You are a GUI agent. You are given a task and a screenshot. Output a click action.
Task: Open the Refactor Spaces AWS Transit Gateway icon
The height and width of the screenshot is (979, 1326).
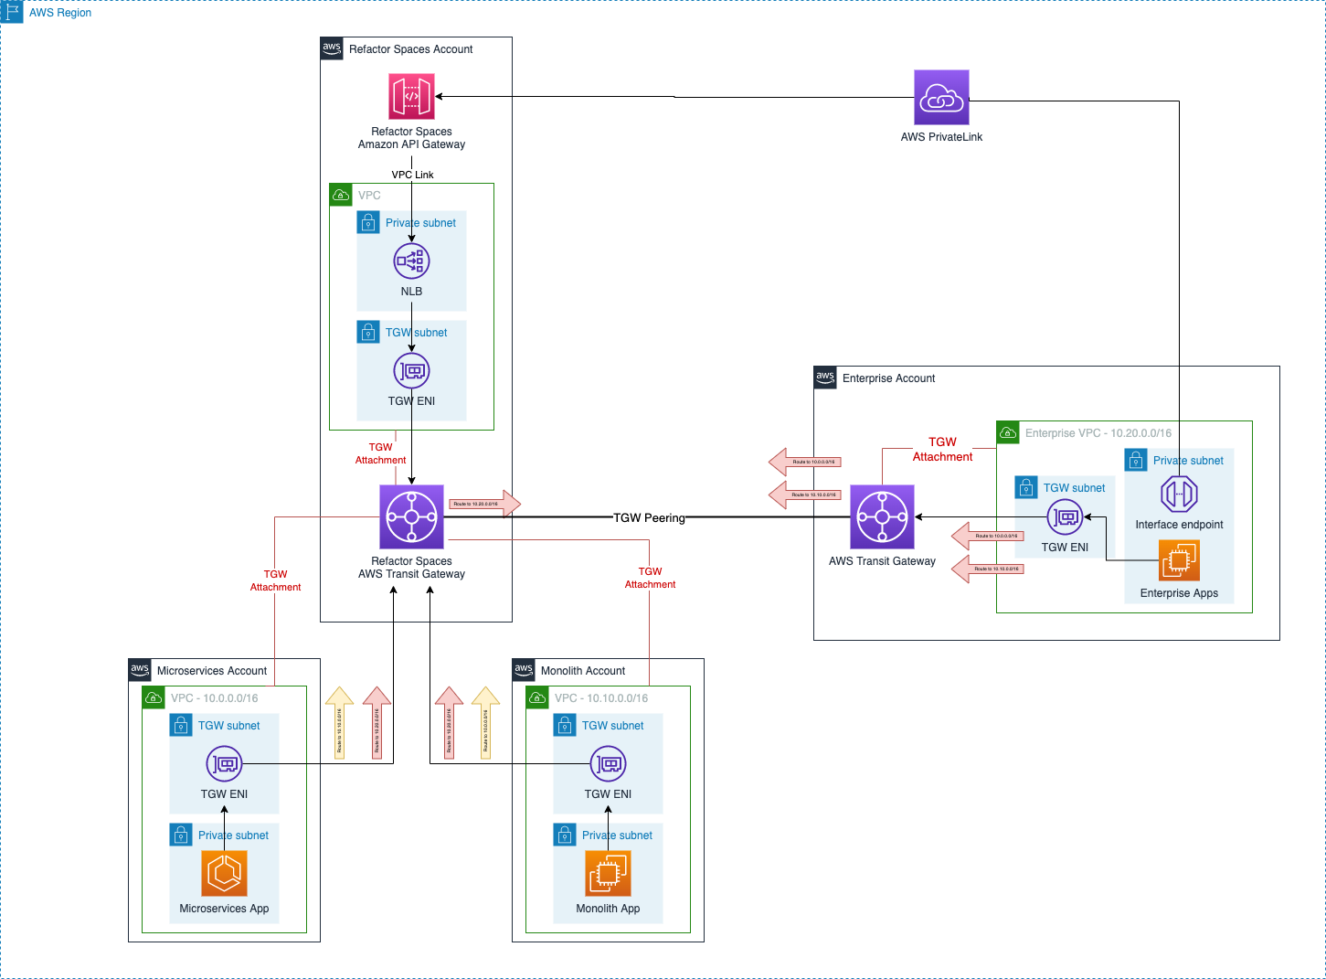(x=412, y=516)
